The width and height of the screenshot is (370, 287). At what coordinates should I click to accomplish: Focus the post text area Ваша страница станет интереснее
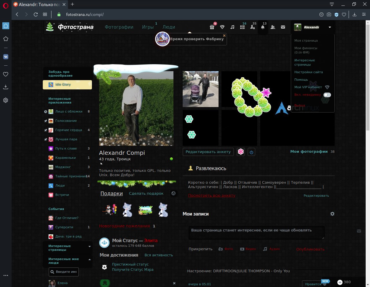[257, 233]
